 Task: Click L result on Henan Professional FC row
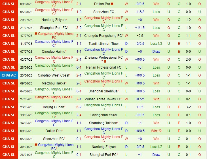[126, 67]
